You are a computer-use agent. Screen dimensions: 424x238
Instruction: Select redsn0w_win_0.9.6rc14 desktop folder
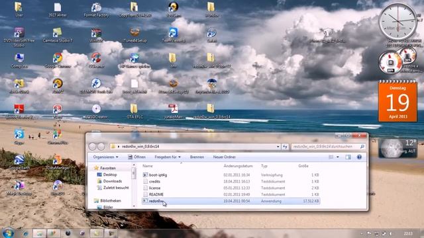pyautogui.click(x=212, y=111)
